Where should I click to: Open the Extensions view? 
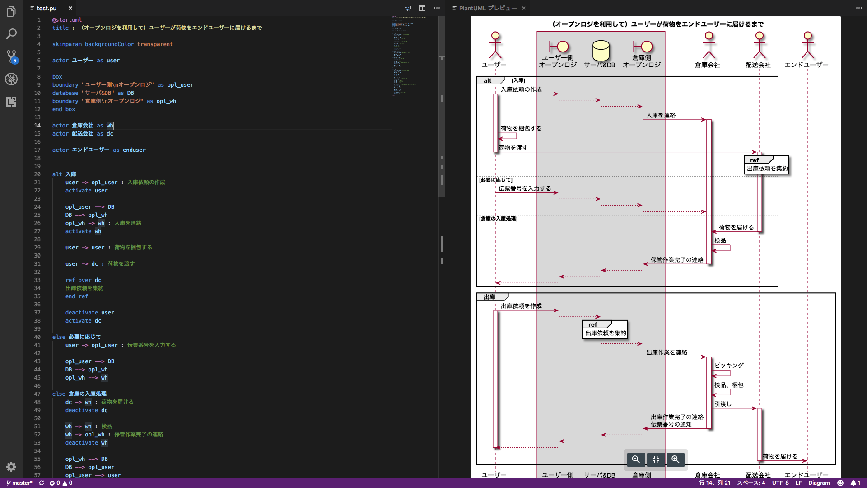click(x=11, y=102)
